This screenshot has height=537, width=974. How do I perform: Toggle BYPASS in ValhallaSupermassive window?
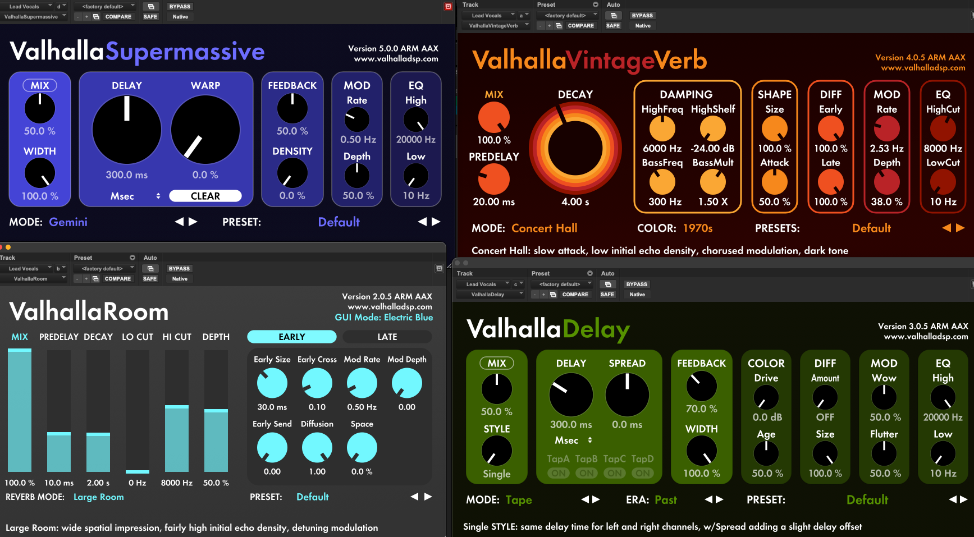pos(180,7)
